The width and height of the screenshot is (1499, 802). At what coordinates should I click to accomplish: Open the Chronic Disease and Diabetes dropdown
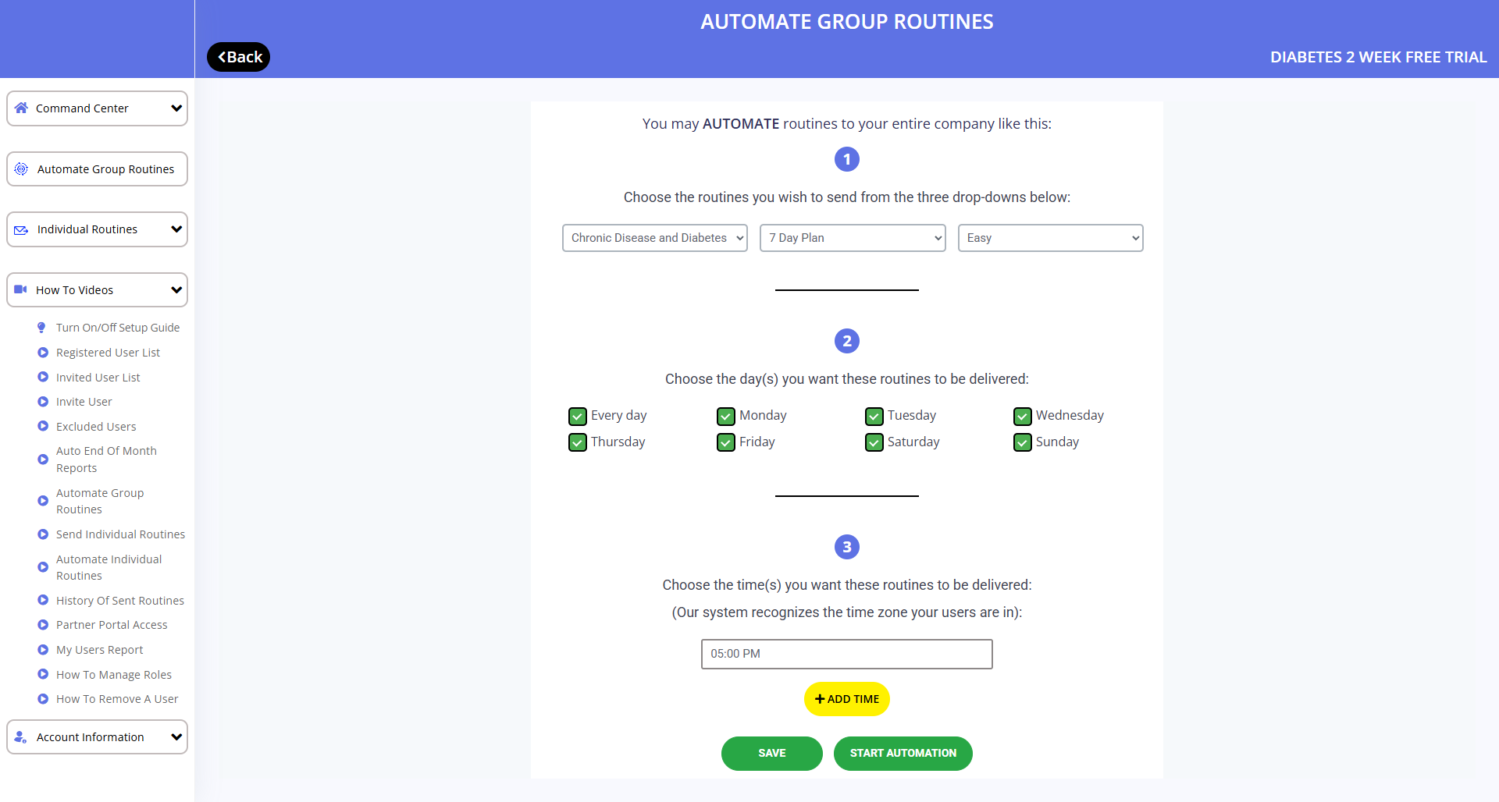point(654,238)
